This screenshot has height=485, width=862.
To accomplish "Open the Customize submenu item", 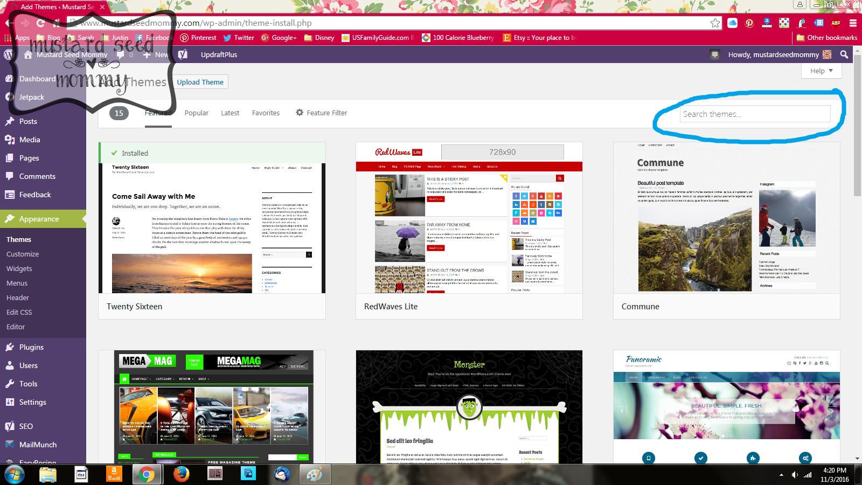I will pos(23,254).
